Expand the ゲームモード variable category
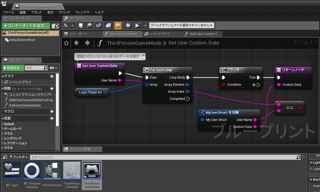The height and width of the screenshot is (192, 320). click(x=3, y=129)
